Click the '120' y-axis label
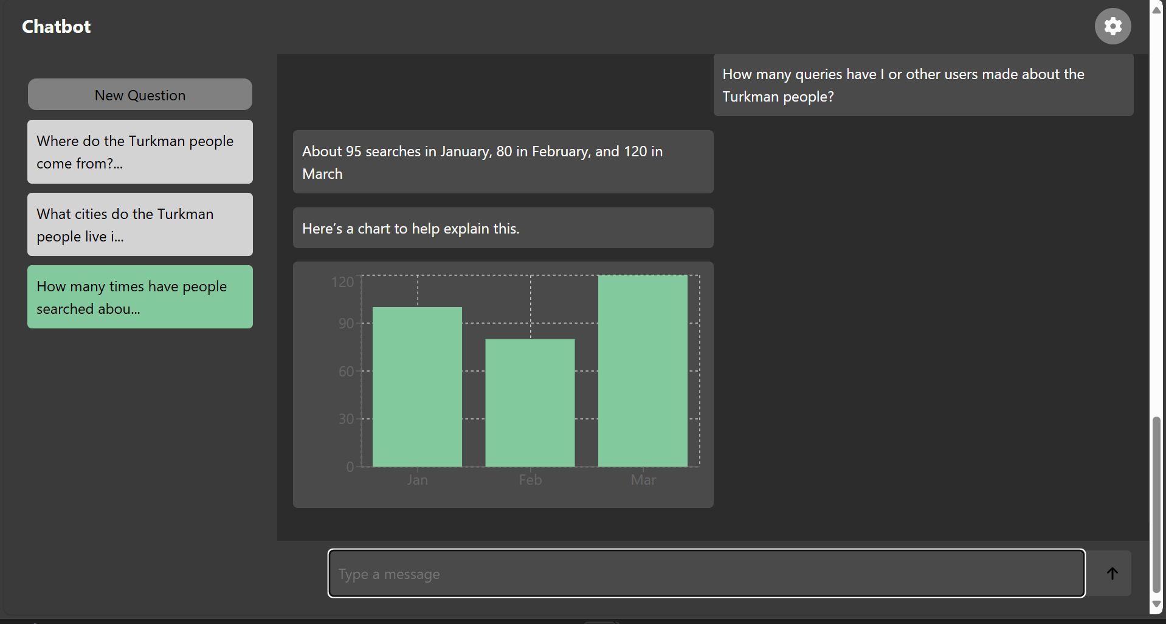Viewport: 1166px width, 624px height. [342, 282]
